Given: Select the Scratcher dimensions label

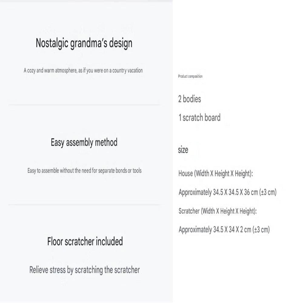Looking at the screenshot, I should 218,211.
